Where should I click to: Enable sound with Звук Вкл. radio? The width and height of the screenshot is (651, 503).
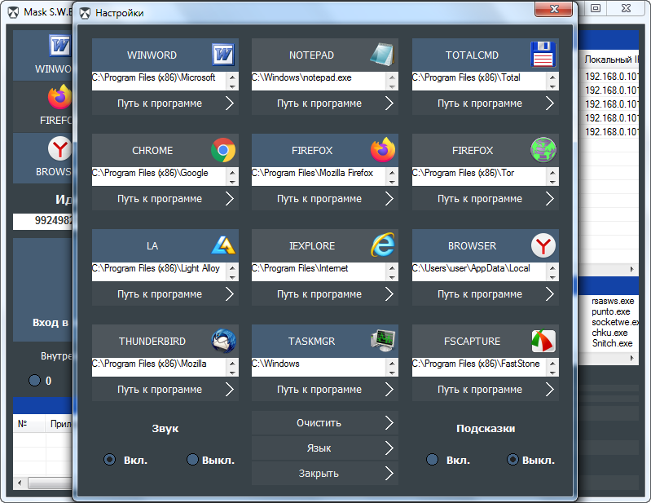[110, 460]
